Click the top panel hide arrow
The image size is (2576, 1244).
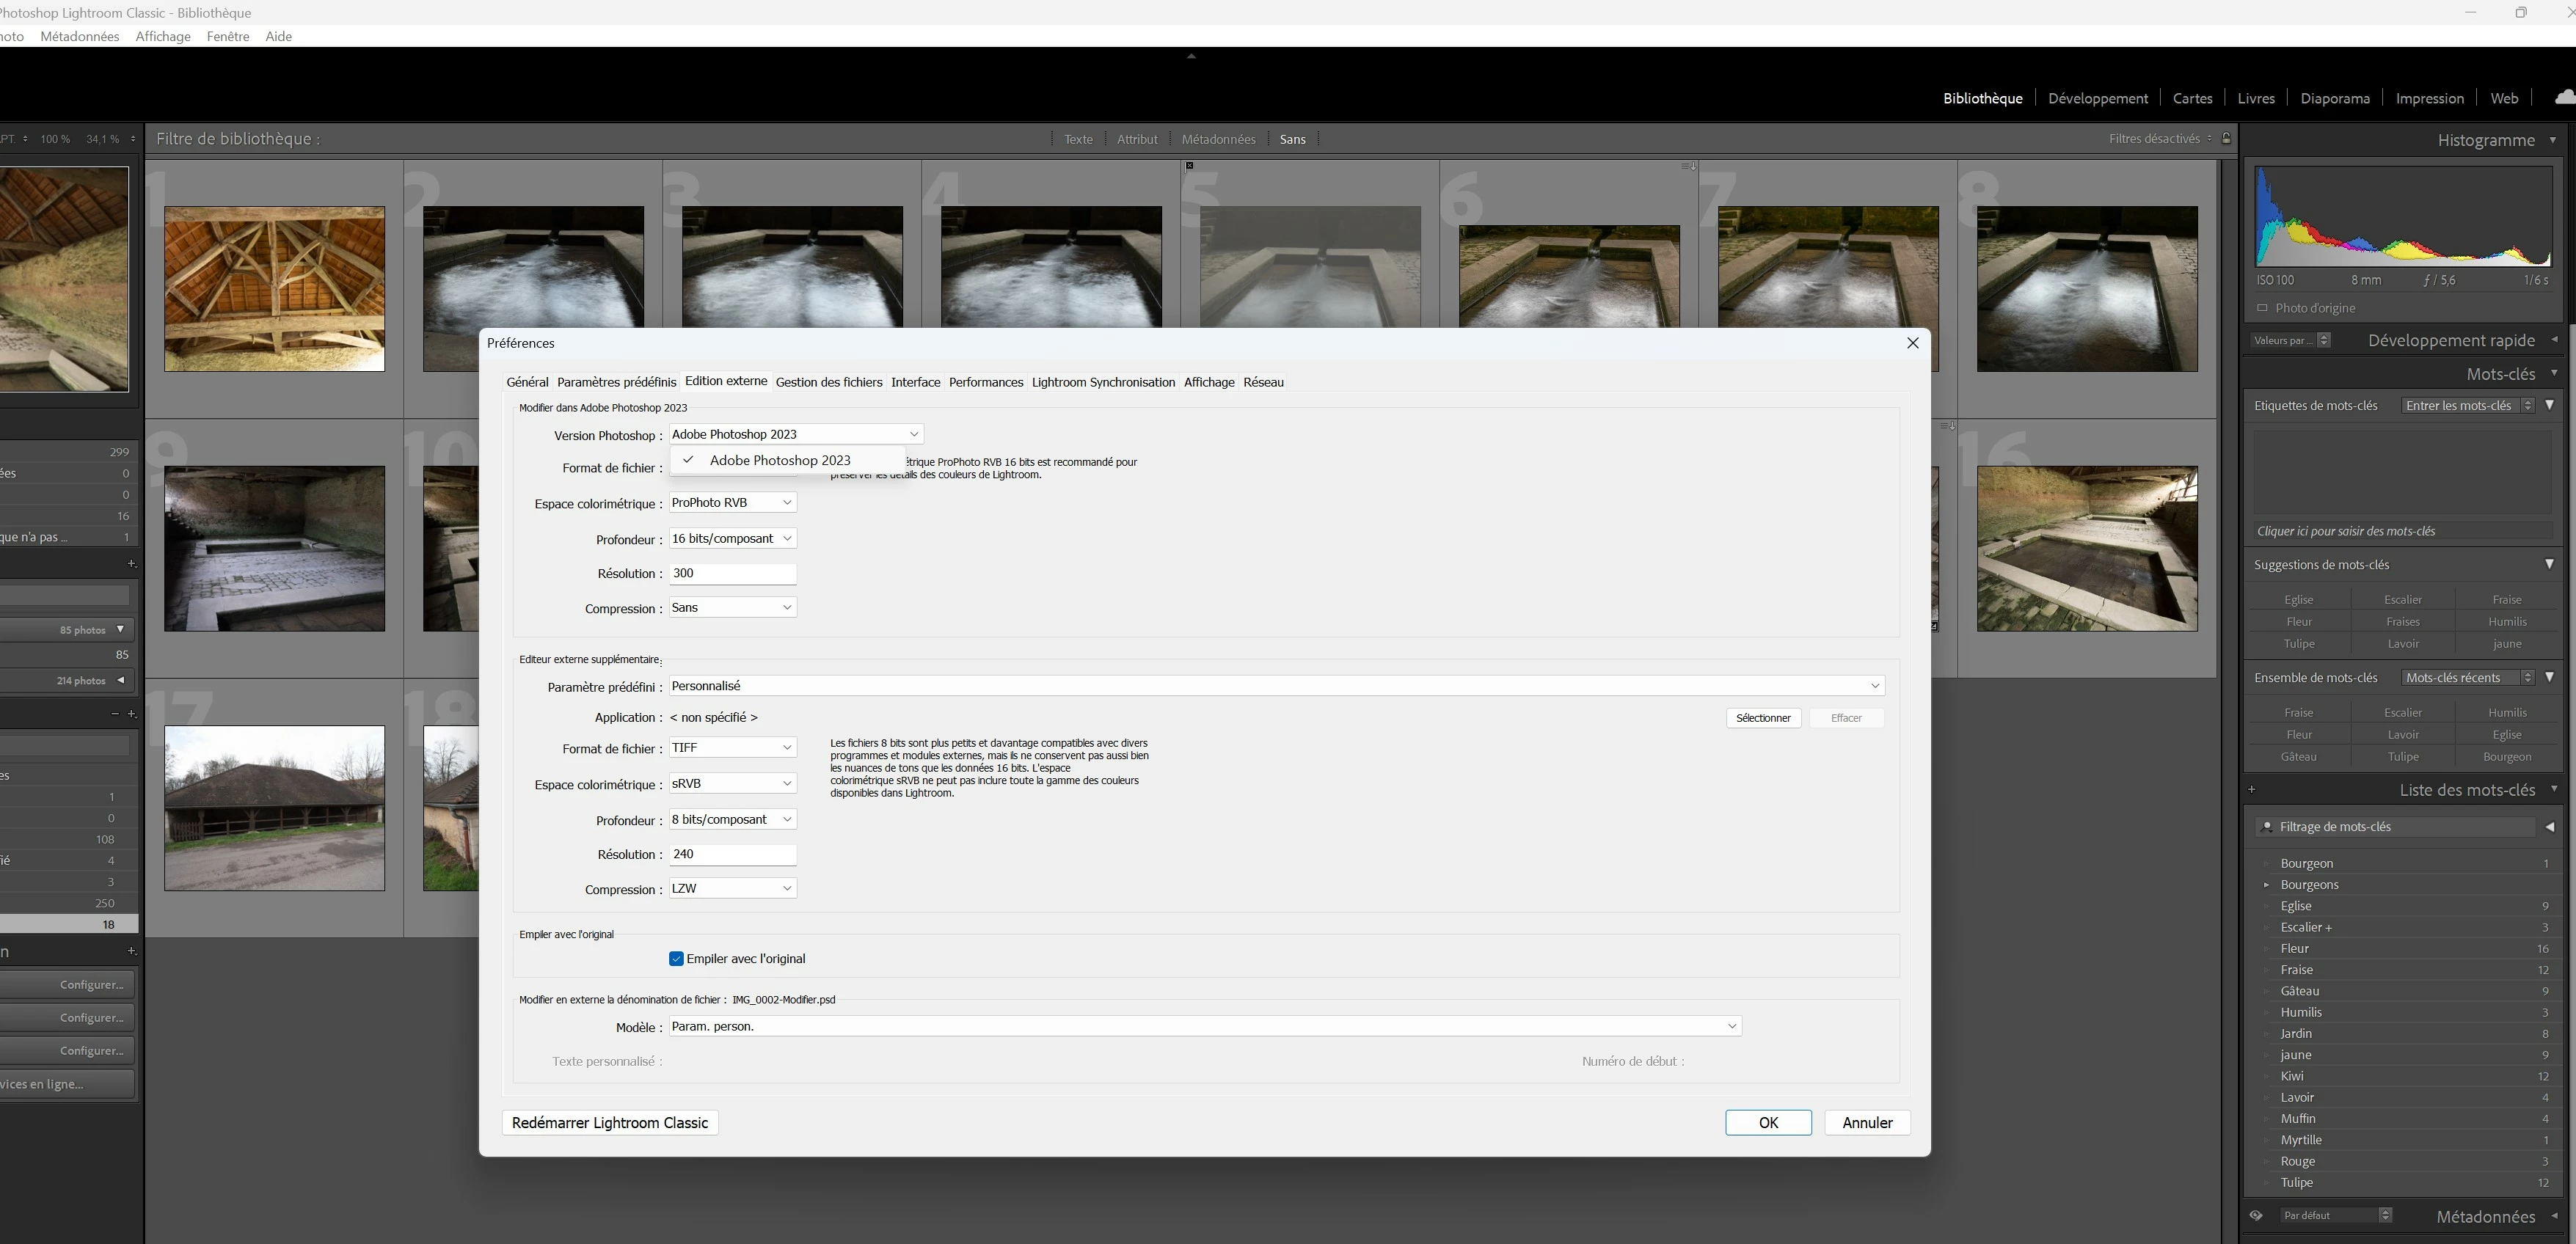tap(1190, 56)
